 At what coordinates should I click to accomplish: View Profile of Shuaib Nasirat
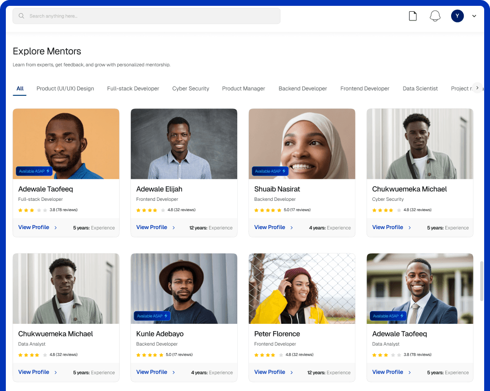[269, 227]
